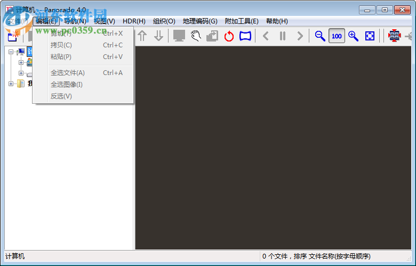The width and height of the screenshot is (416, 266).
Task: Minimize the Panorado window
Action: [367, 10]
